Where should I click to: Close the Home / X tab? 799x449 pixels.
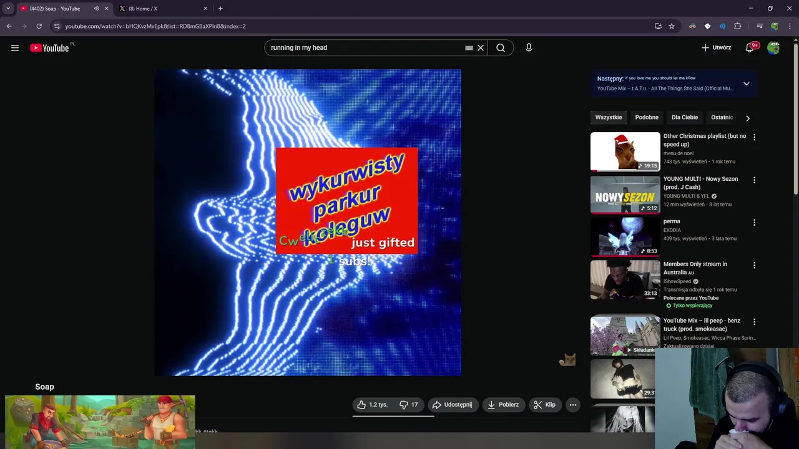click(205, 9)
